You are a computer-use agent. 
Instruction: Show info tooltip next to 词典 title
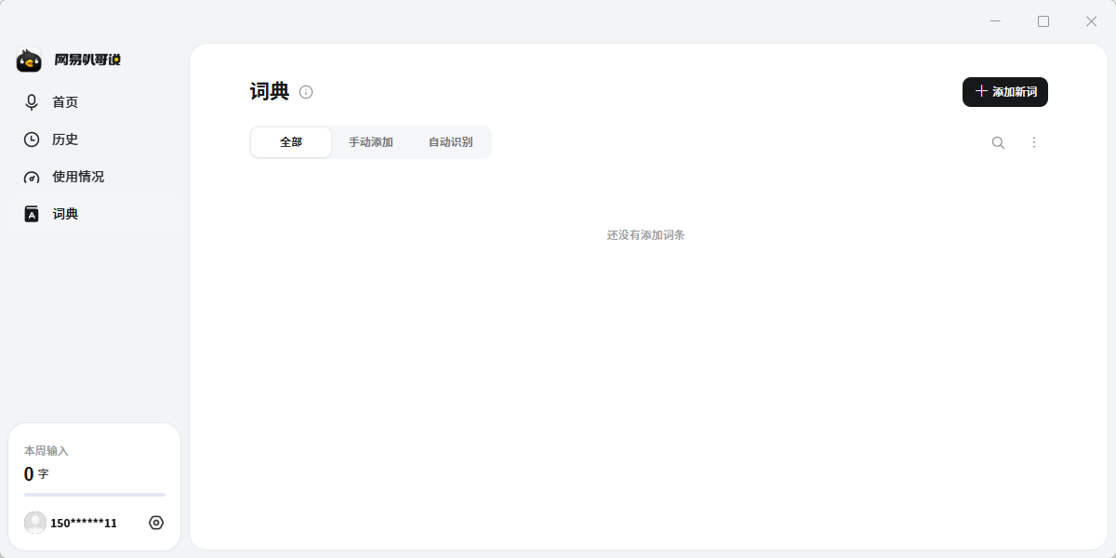point(306,92)
